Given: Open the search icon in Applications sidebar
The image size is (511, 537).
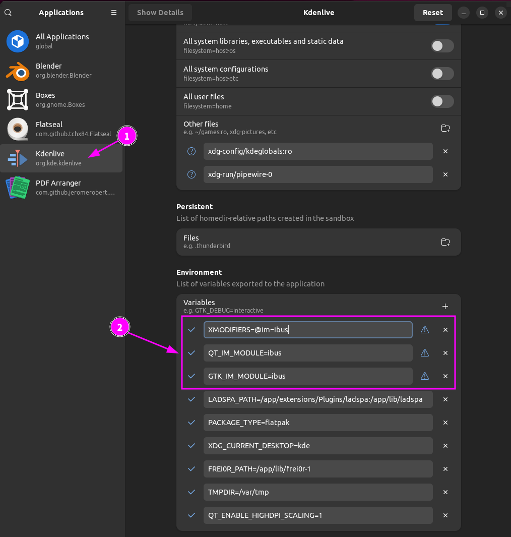Looking at the screenshot, I should 8,13.
